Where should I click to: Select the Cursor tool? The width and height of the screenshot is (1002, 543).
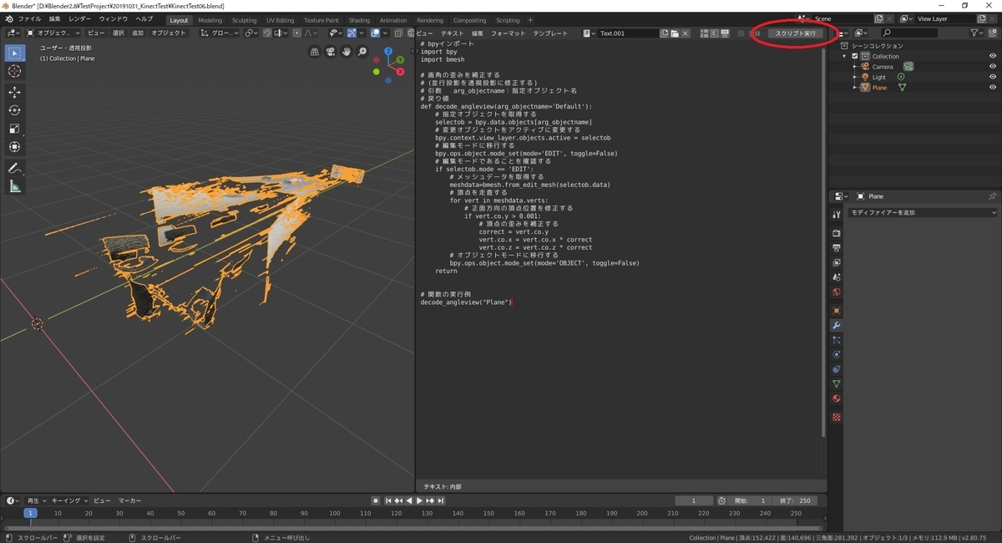click(14, 72)
